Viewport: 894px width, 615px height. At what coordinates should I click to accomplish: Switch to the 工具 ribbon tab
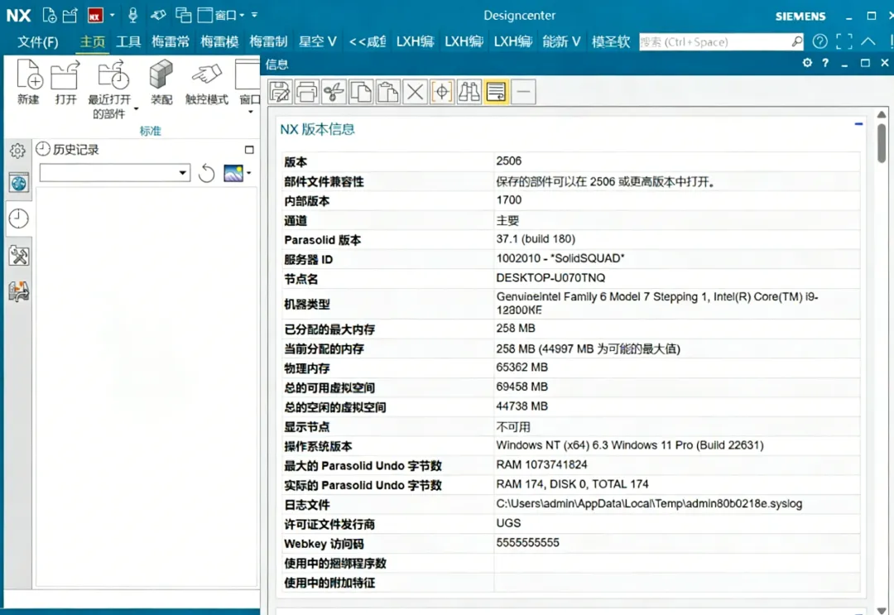click(x=128, y=41)
